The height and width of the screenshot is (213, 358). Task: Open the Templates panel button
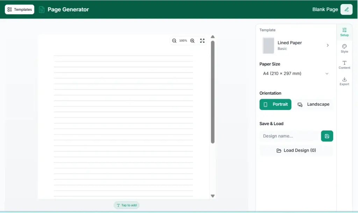coord(20,9)
